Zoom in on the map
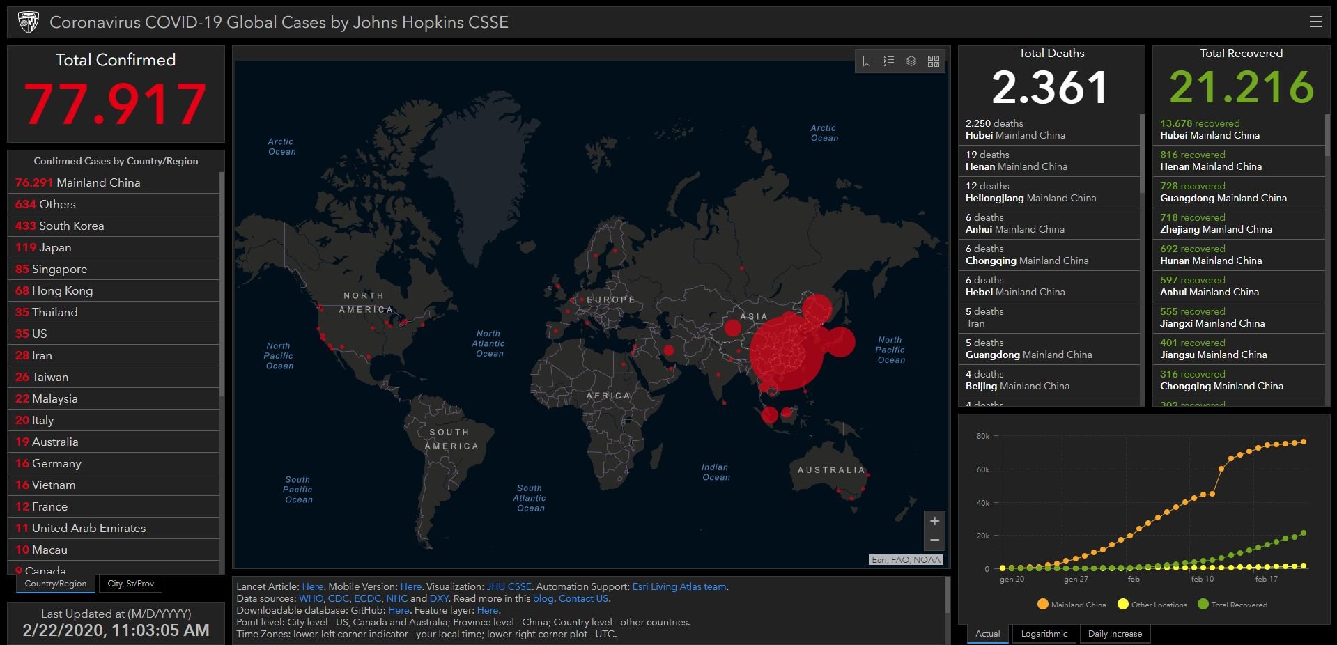This screenshot has width=1337, height=645. click(x=934, y=521)
